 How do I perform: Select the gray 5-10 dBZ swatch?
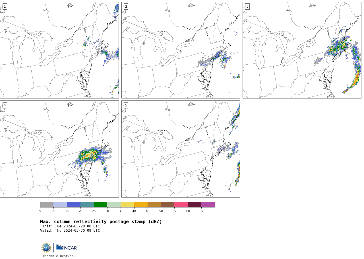pyautogui.click(x=47, y=205)
